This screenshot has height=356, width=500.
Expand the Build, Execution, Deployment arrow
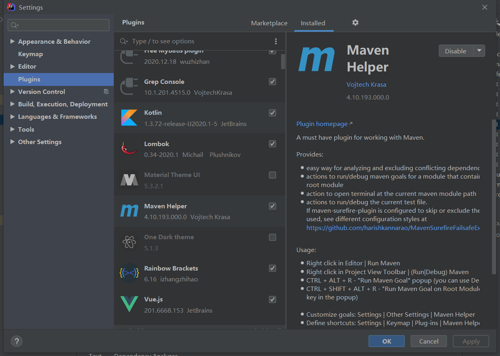(12, 104)
